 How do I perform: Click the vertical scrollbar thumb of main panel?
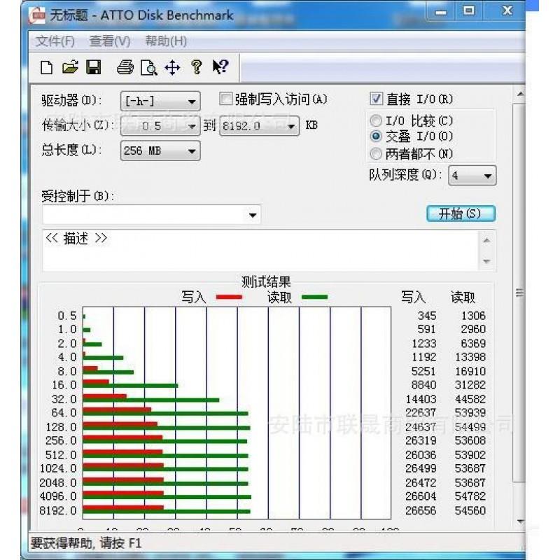click(519, 293)
